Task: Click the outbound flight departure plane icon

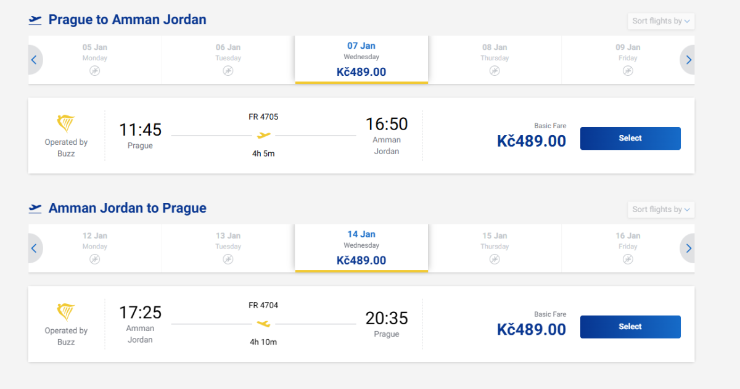Action: click(35, 20)
